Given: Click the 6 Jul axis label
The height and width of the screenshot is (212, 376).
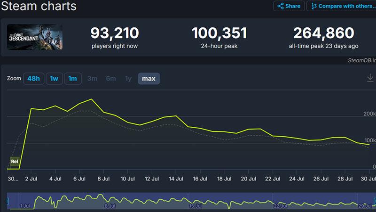Looking at the screenshot, I should [79, 179].
